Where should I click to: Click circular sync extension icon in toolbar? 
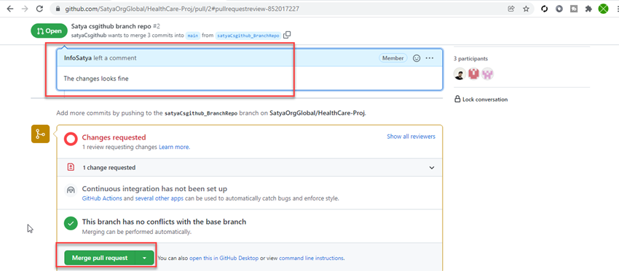pos(545,9)
